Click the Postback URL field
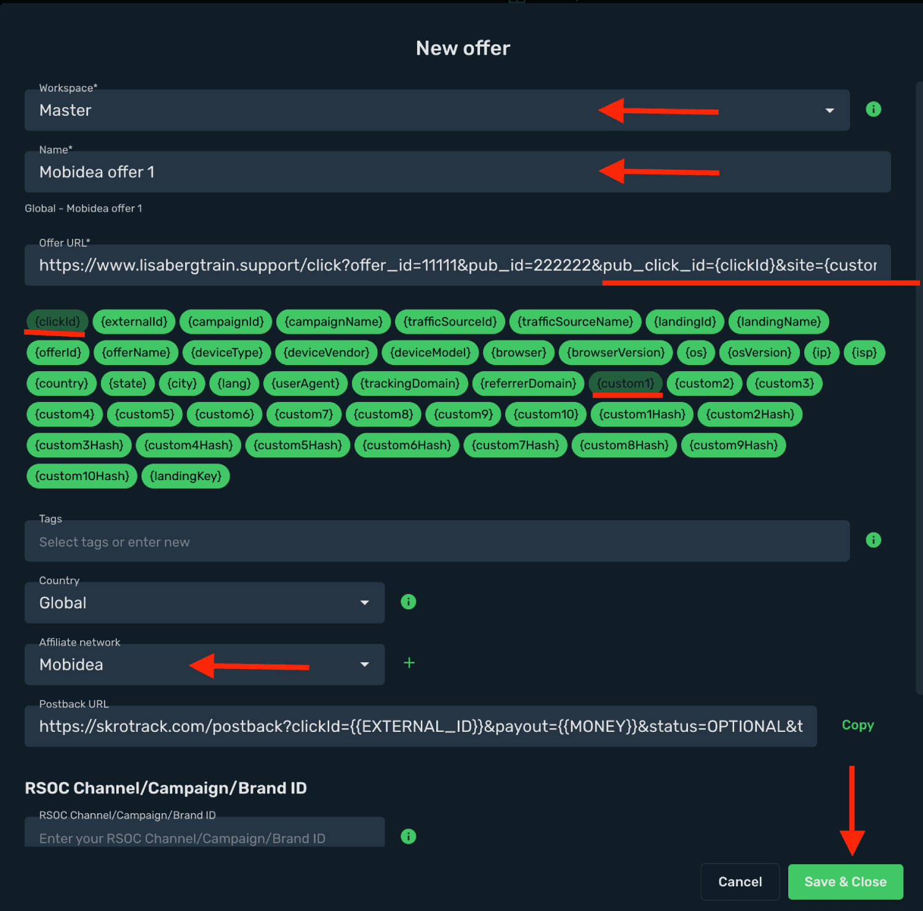This screenshot has height=911, width=923. point(421,726)
